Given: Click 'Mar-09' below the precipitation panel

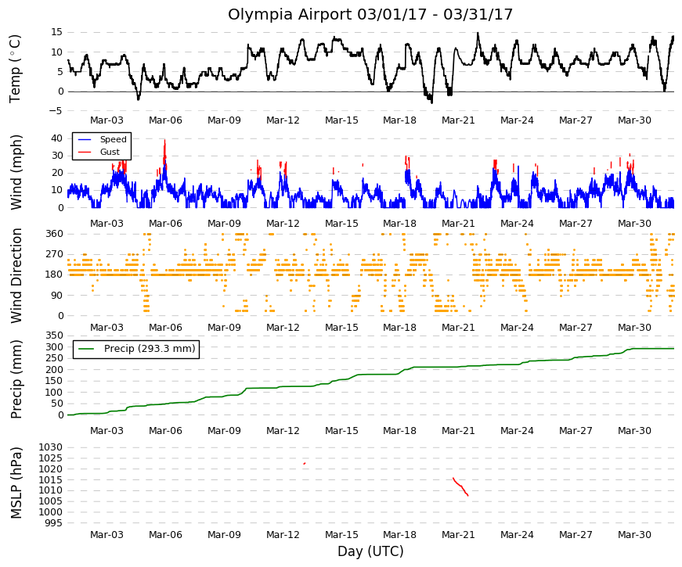Looking at the screenshot, I should pos(224,431).
